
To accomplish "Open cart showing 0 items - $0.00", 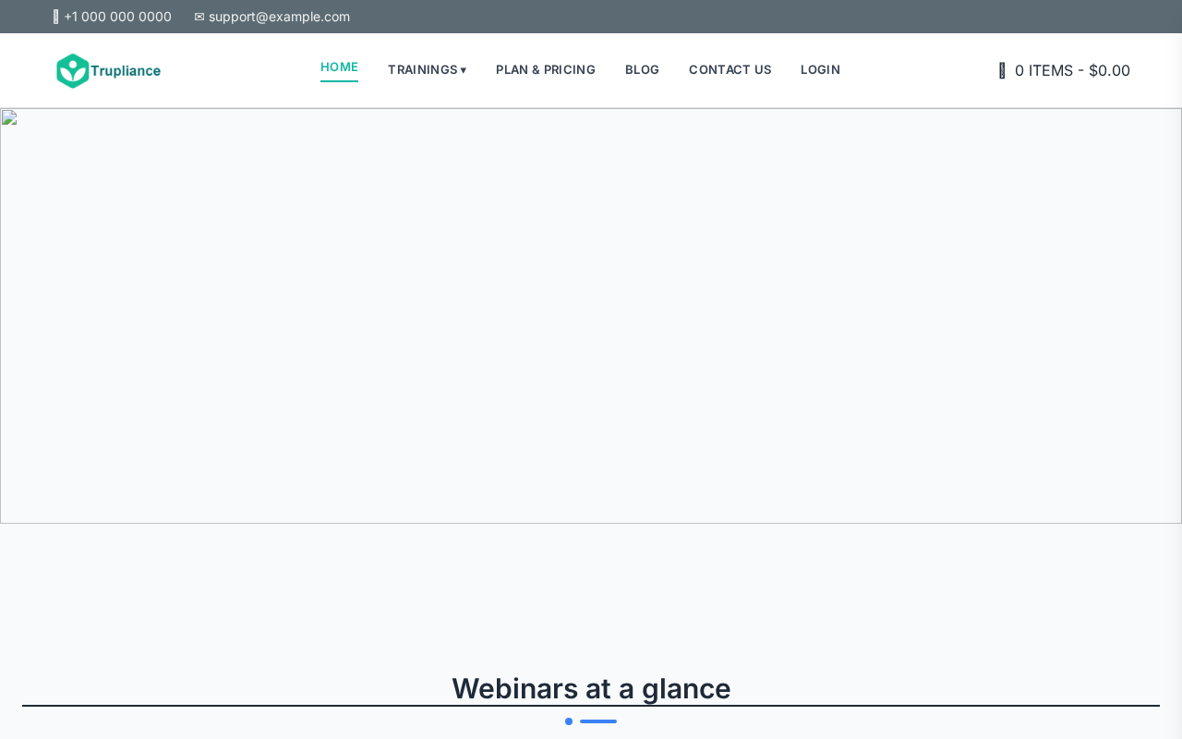I will (x=1065, y=70).
